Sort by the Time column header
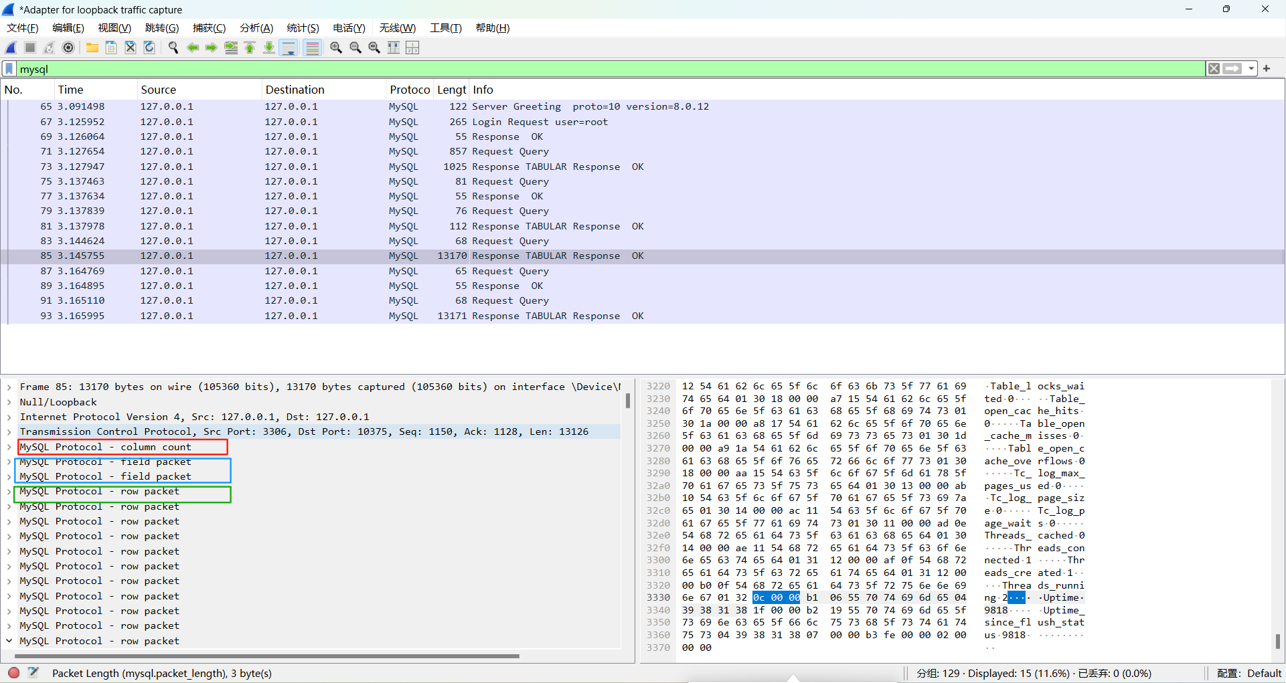 pos(95,90)
